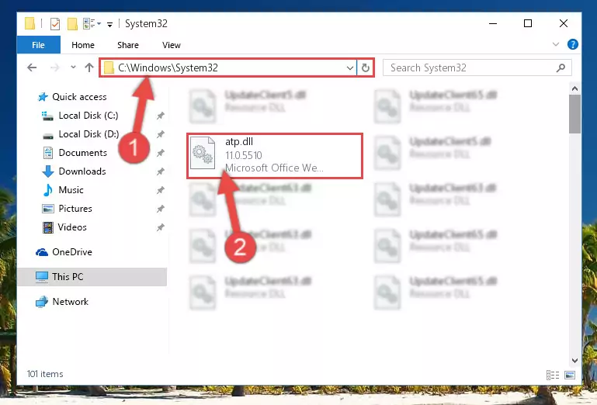
Task: Click pin icon next to Downloads
Action: tap(160, 171)
